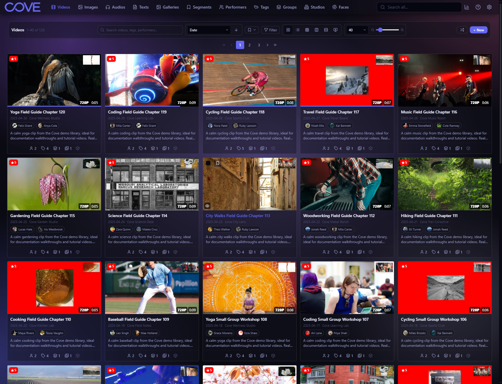
Task: Click Priya Shah performer on Coding Workshop 107
Action: [337, 333]
